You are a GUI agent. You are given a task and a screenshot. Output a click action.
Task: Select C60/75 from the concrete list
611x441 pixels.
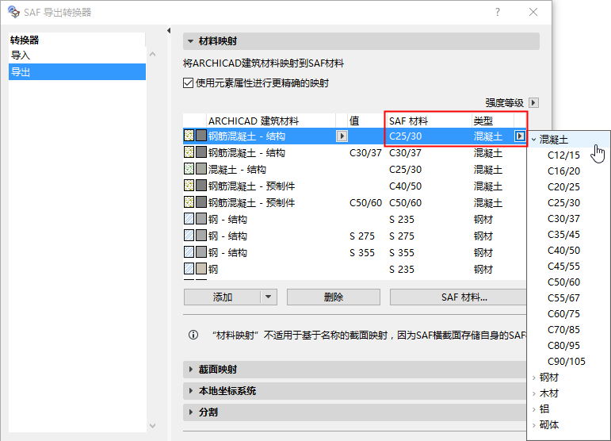[x=563, y=314]
